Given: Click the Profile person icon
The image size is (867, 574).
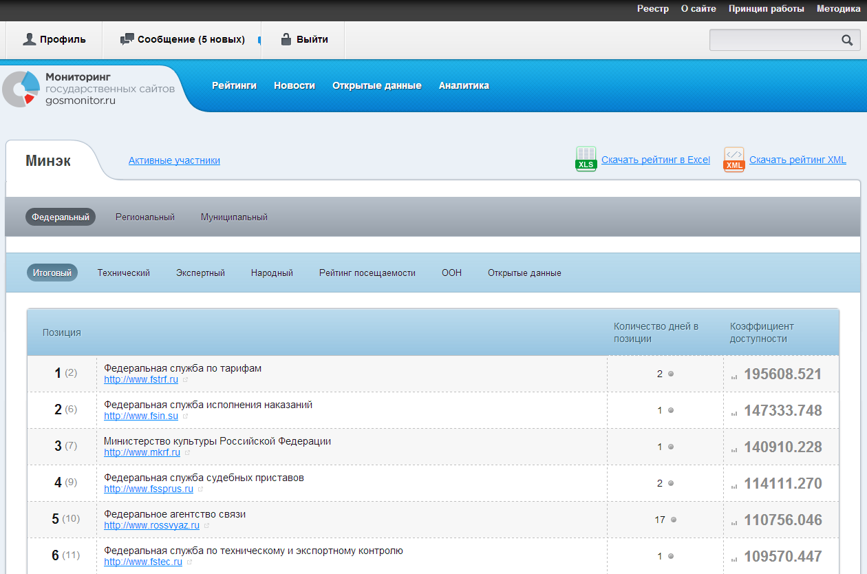Looking at the screenshot, I should click(29, 39).
